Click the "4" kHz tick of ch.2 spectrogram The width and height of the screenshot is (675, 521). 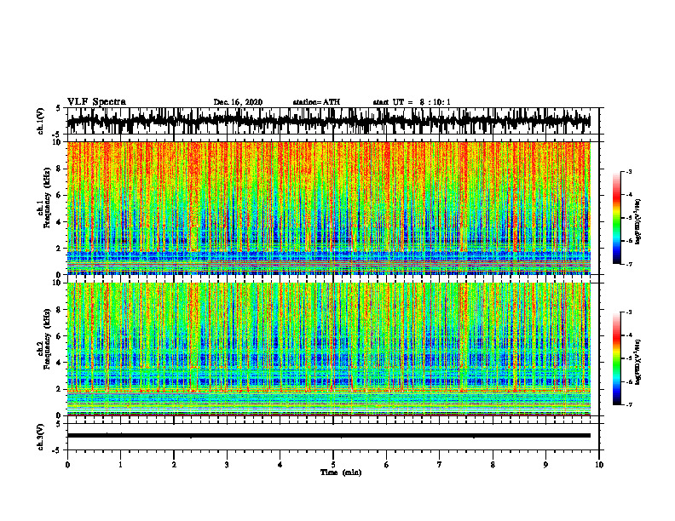tap(61, 363)
